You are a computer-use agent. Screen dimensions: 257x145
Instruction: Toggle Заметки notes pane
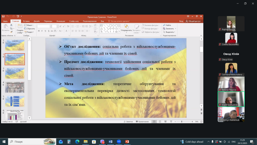click(x=128, y=122)
